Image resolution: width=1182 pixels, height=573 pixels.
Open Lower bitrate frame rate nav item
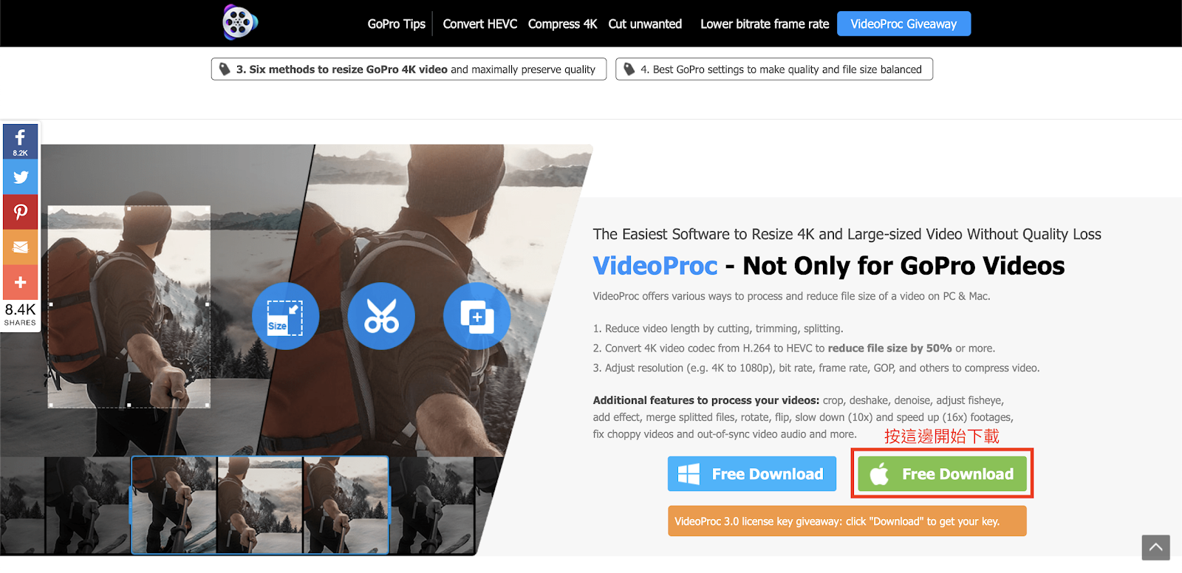click(765, 24)
